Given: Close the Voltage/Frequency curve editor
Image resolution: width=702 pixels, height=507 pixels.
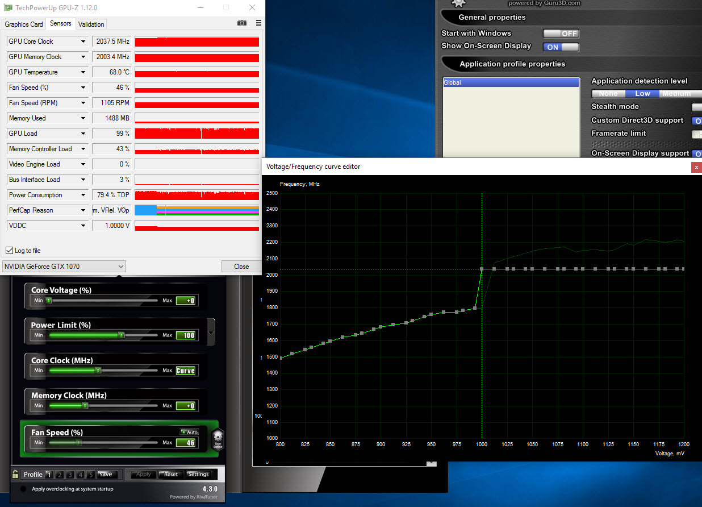Looking at the screenshot, I should click(696, 167).
